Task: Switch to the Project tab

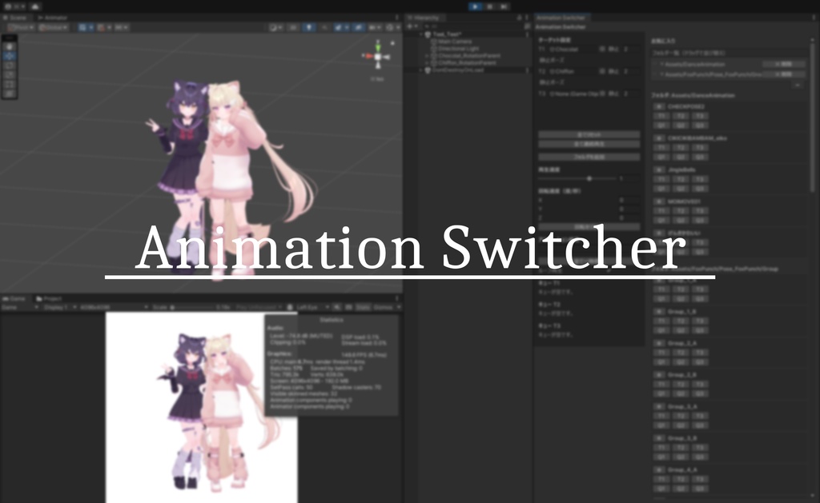Action: pyautogui.click(x=49, y=299)
